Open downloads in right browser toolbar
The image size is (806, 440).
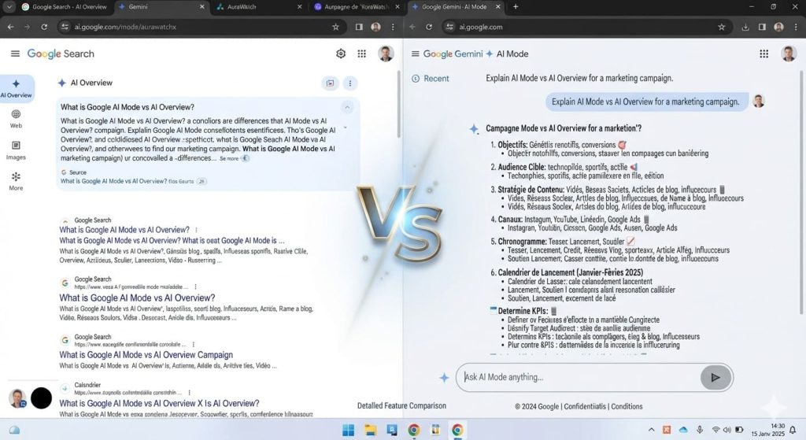pyautogui.click(x=745, y=27)
